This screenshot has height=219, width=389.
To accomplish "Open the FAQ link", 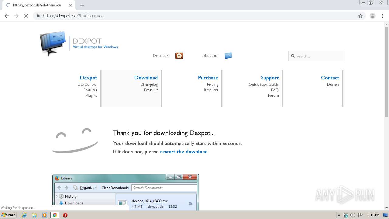I will [x=275, y=90].
